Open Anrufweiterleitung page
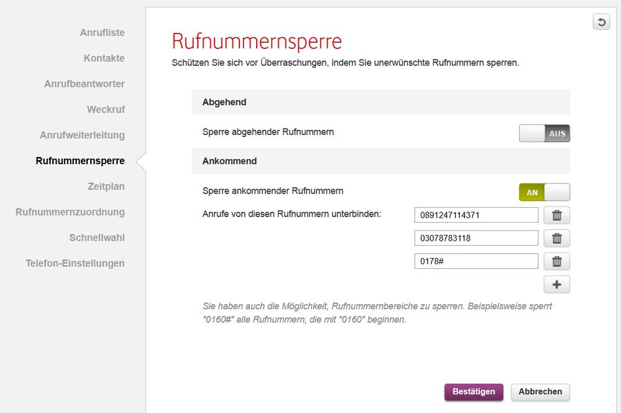The width and height of the screenshot is (621, 413). pyautogui.click(x=83, y=135)
